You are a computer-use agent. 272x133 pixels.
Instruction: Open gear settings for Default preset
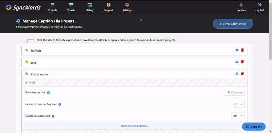point(237,50)
